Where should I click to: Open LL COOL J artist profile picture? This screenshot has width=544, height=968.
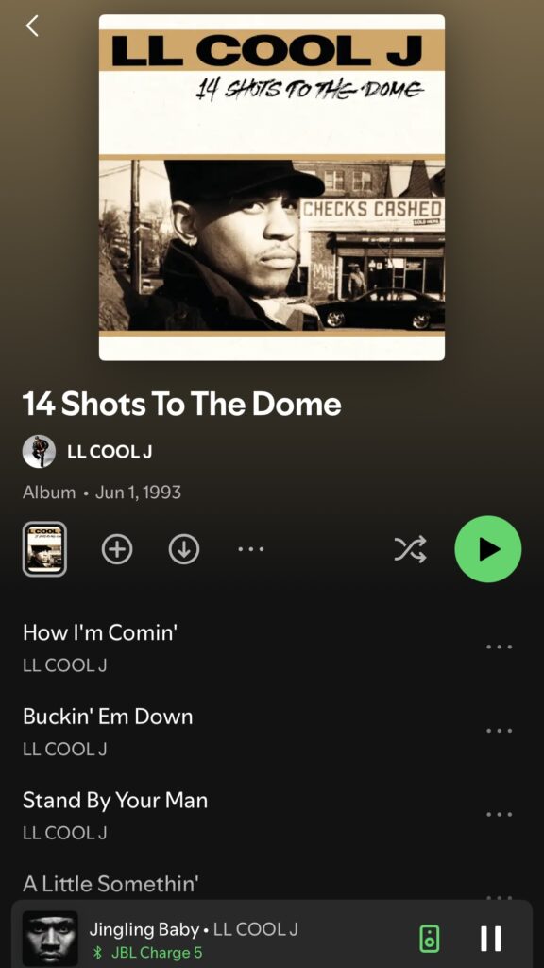39,451
